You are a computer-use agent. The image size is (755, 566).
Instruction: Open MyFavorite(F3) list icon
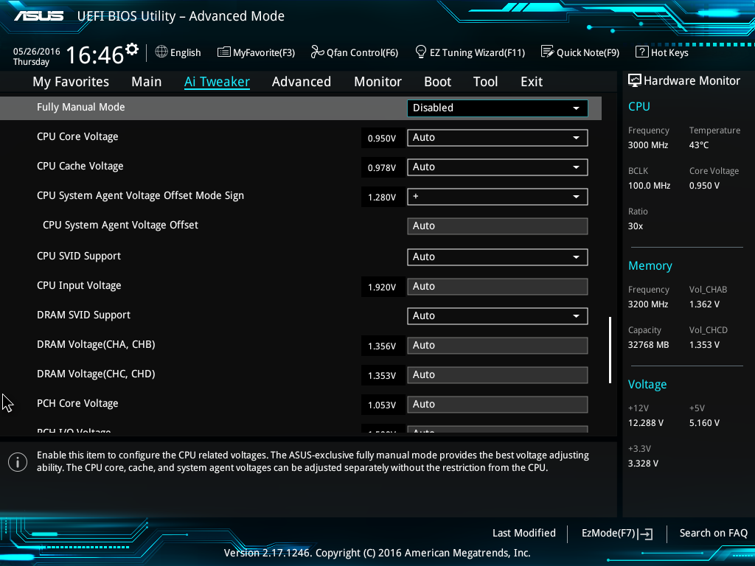click(x=223, y=52)
